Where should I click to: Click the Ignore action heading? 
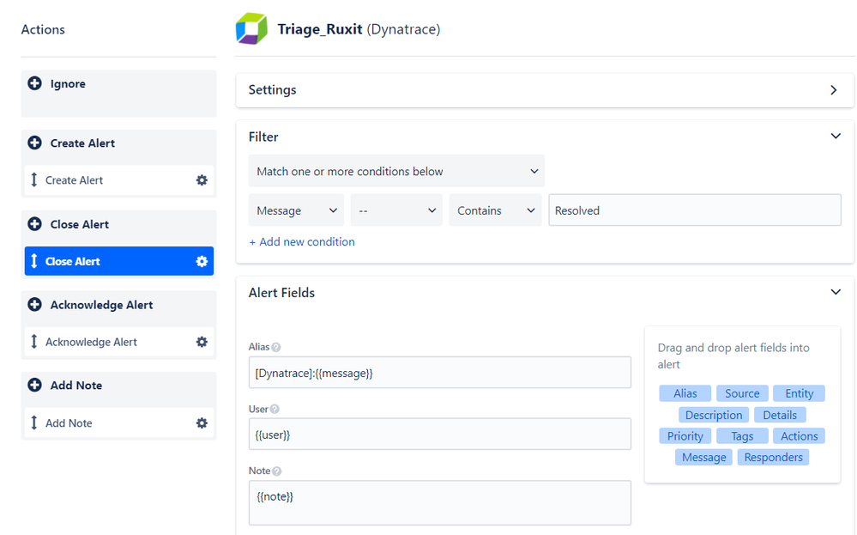(x=68, y=83)
